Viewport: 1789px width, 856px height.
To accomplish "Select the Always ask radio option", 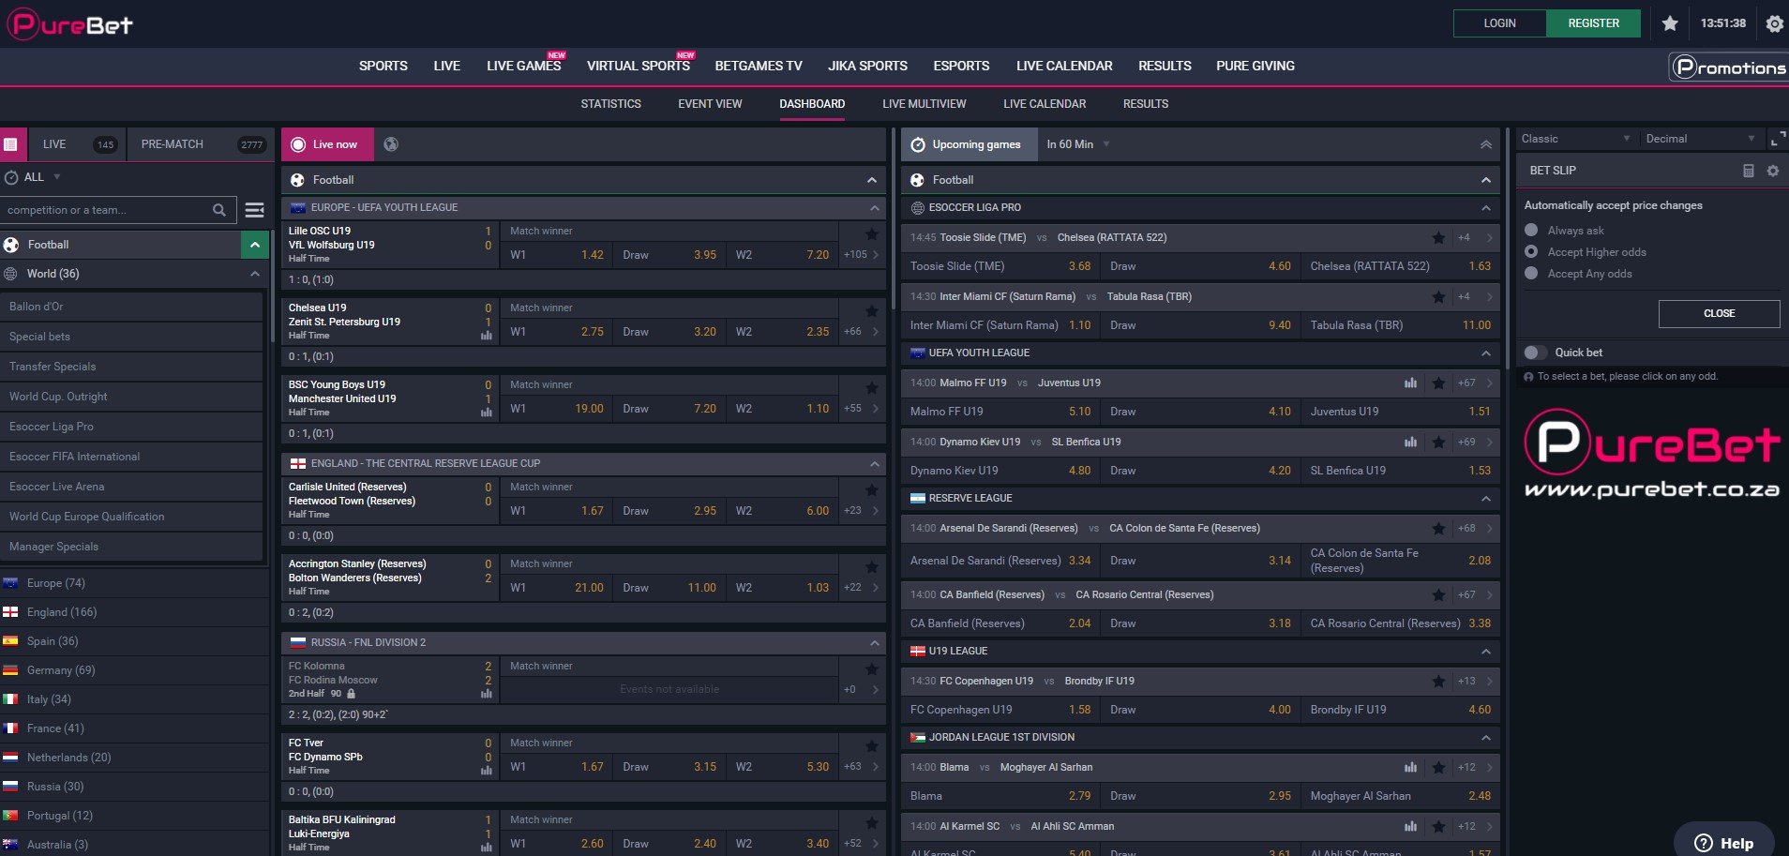I will 1531,230.
